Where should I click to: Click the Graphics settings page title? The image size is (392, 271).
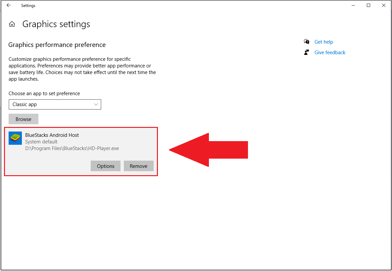point(56,24)
